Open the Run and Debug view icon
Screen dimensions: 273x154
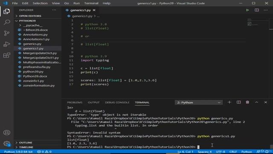click(x=7, y=44)
